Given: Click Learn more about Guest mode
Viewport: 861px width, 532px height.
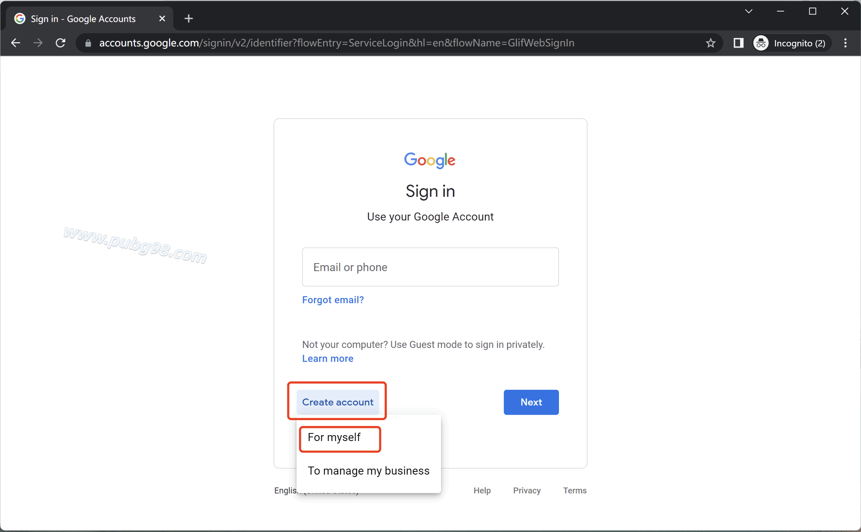Looking at the screenshot, I should [327, 358].
